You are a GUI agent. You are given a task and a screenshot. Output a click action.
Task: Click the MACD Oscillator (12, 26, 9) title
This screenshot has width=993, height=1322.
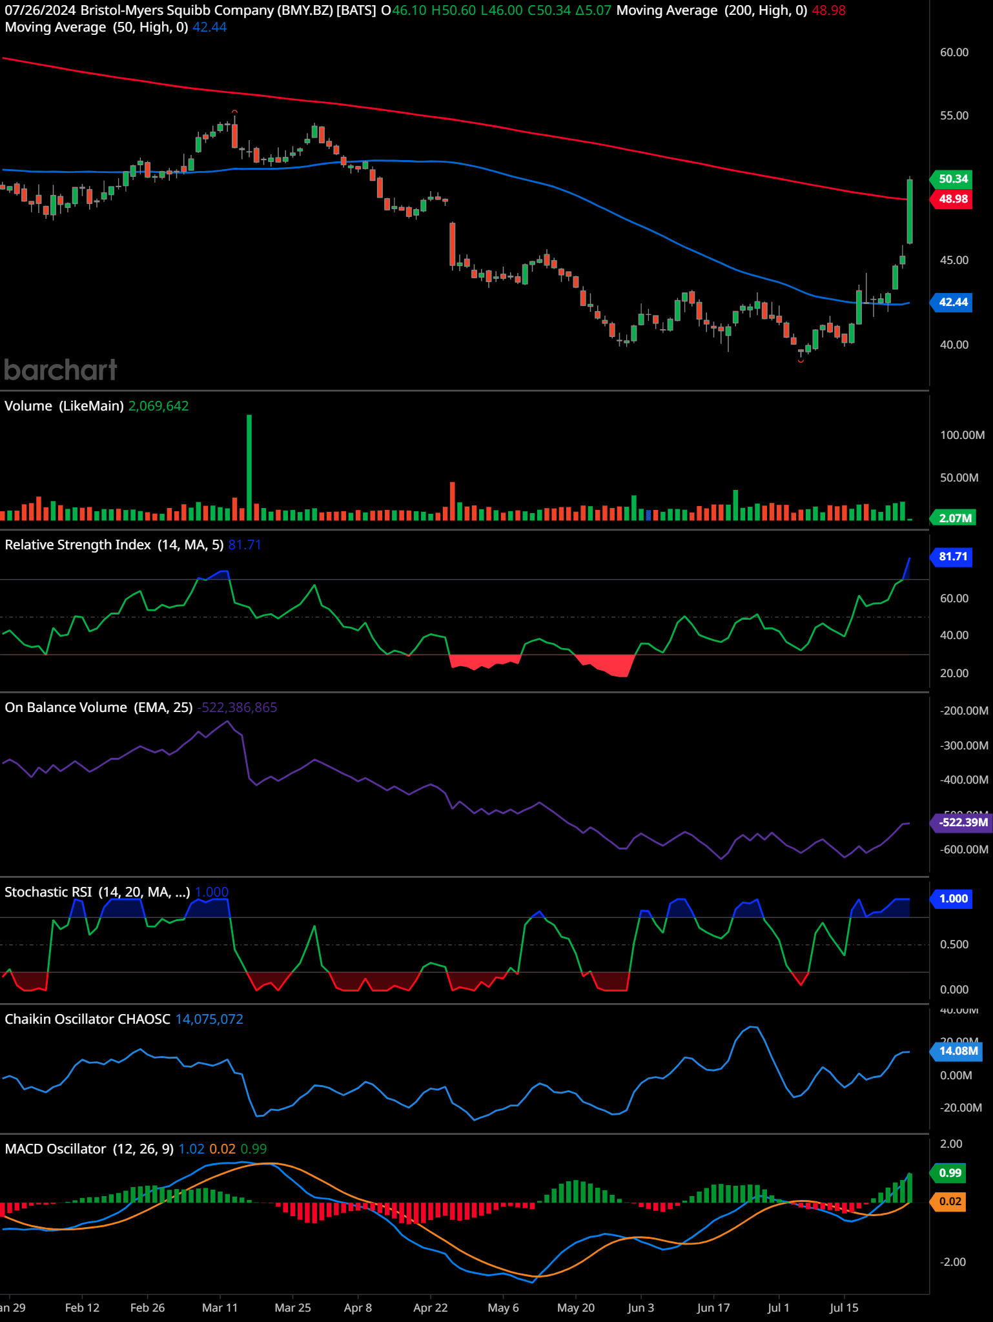(89, 1149)
